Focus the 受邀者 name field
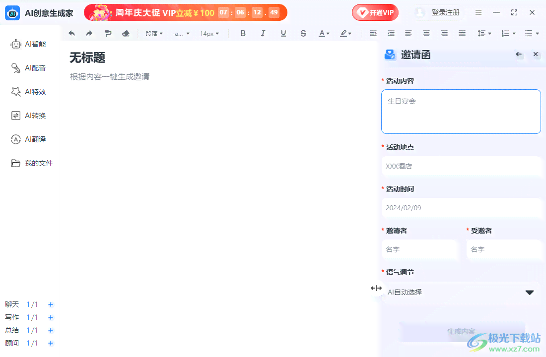Screen dimensions: 546x357 pos(503,249)
